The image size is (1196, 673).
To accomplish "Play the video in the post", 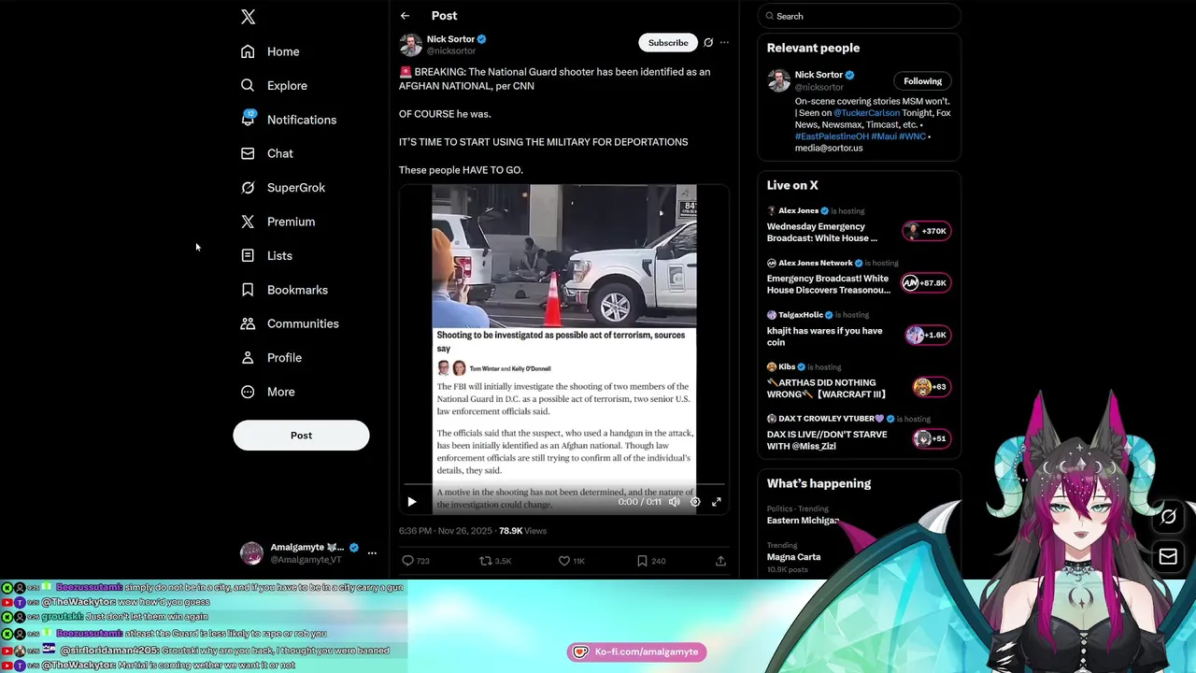I will [411, 502].
